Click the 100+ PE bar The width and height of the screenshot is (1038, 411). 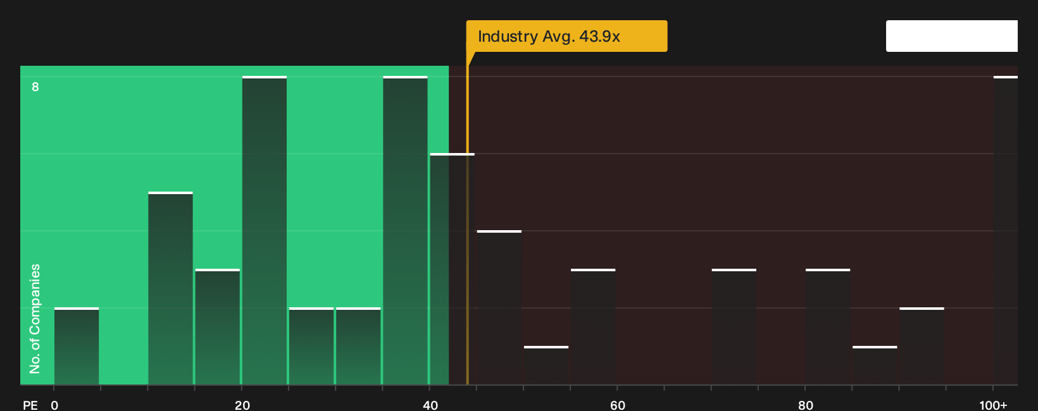click(1006, 231)
